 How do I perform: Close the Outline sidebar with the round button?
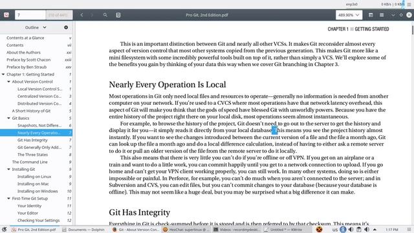[x=66, y=27]
